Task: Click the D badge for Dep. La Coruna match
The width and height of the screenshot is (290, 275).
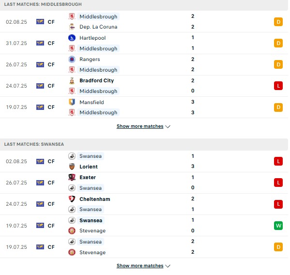Action: pyautogui.click(x=278, y=22)
